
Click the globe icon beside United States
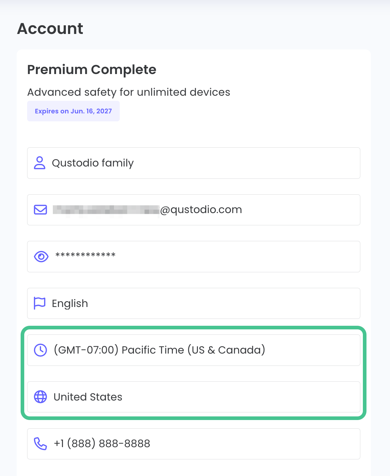pyautogui.click(x=40, y=397)
